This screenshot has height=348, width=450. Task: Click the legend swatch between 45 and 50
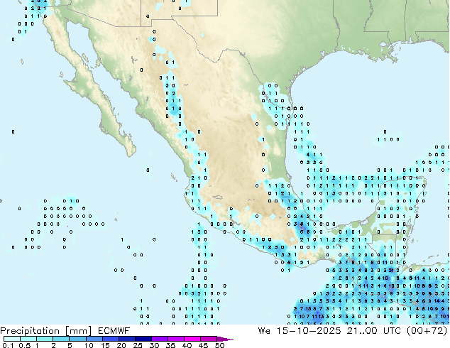pyautogui.click(x=209, y=339)
